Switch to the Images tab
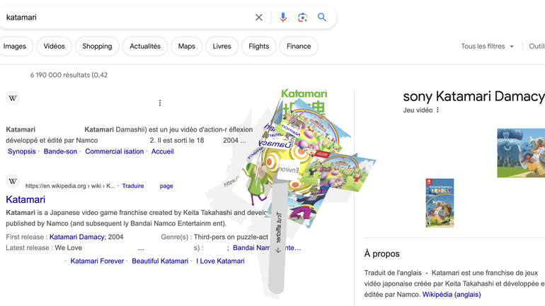This screenshot has width=545, height=306. [14, 47]
